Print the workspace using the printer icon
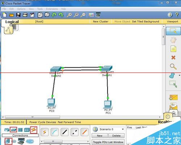This screenshot has height=145, width=181. point(25,15)
